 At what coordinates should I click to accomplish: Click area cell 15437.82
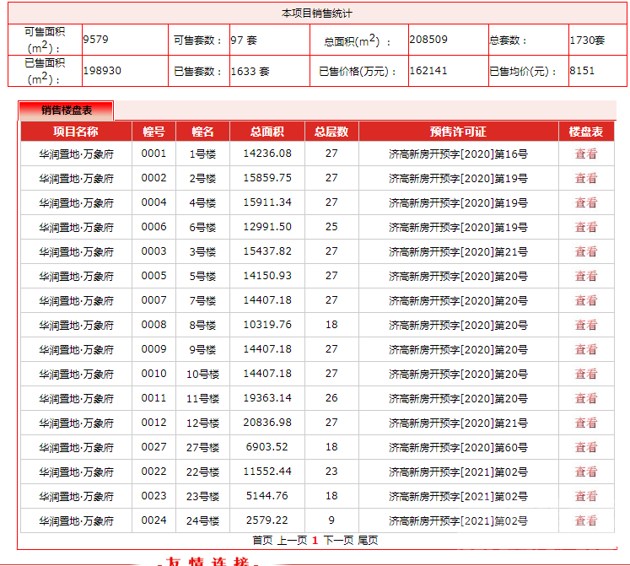point(267,251)
